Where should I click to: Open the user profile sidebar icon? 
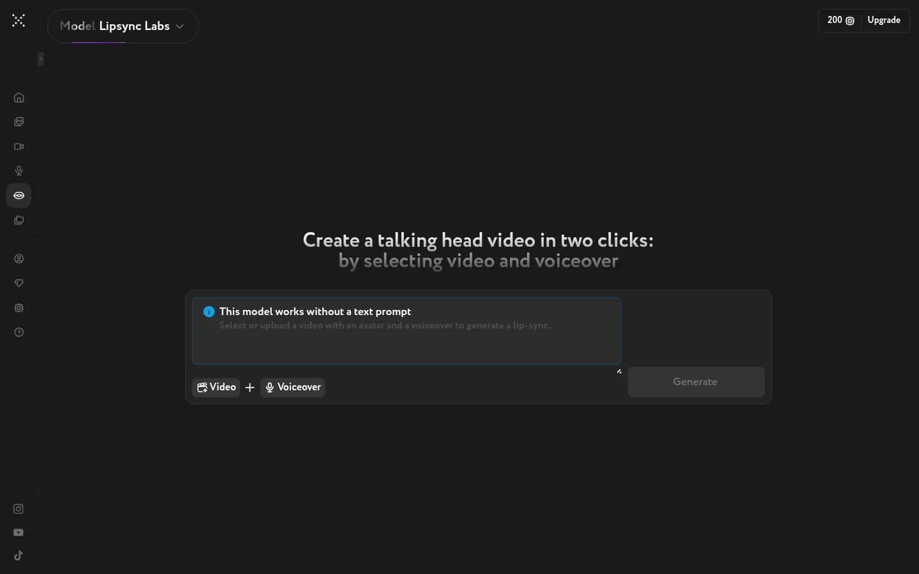pyautogui.click(x=19, y=259)
